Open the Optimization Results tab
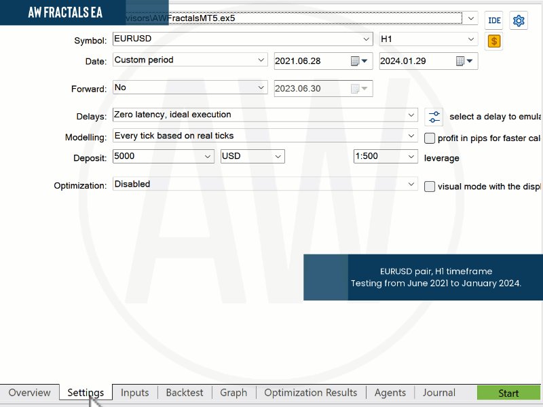This screenshot has height=407, width=543. [311, 393]
